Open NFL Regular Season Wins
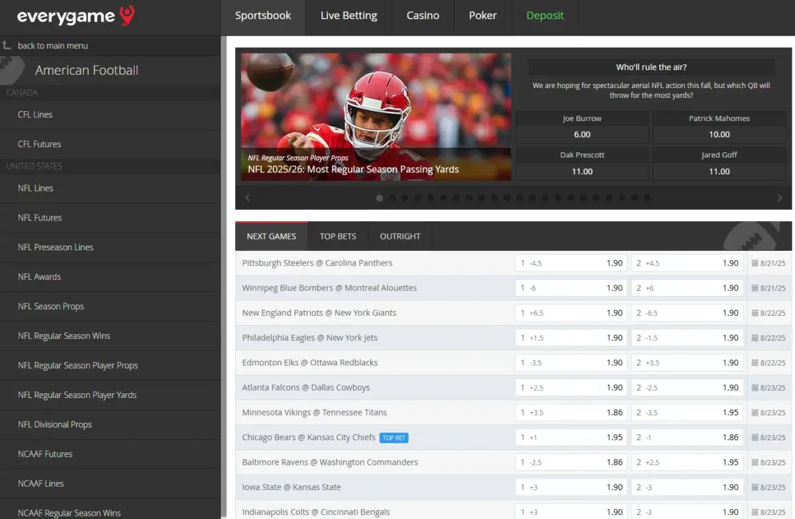 [x=110, y=336]
